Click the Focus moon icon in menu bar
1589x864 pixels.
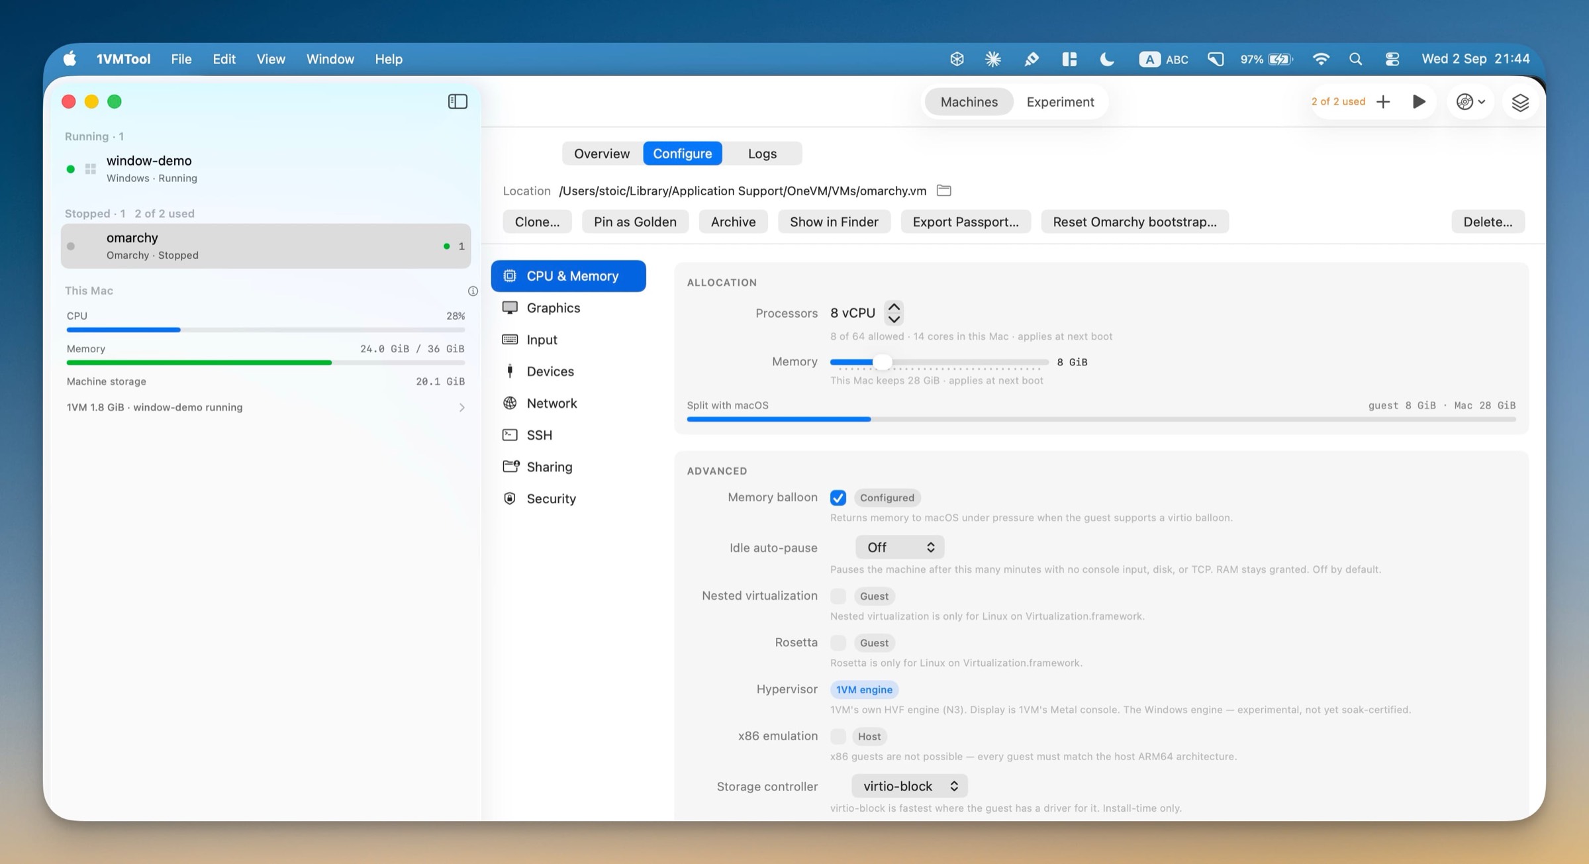point(1106,59)
